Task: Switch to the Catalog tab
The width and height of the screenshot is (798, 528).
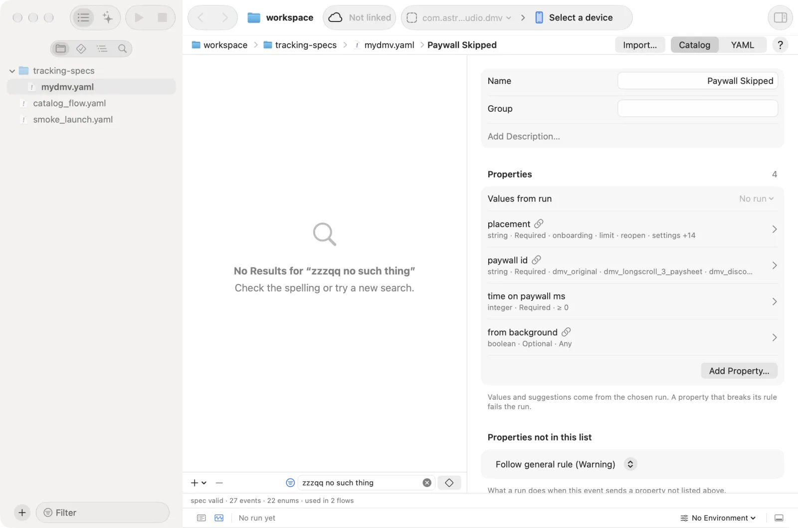Action: (694, 45)
